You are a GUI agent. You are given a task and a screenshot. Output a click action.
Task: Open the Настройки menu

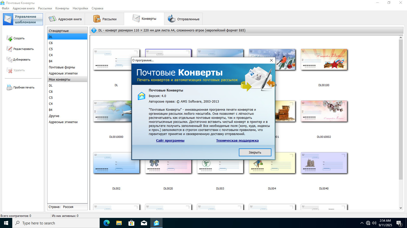[80, 8]
